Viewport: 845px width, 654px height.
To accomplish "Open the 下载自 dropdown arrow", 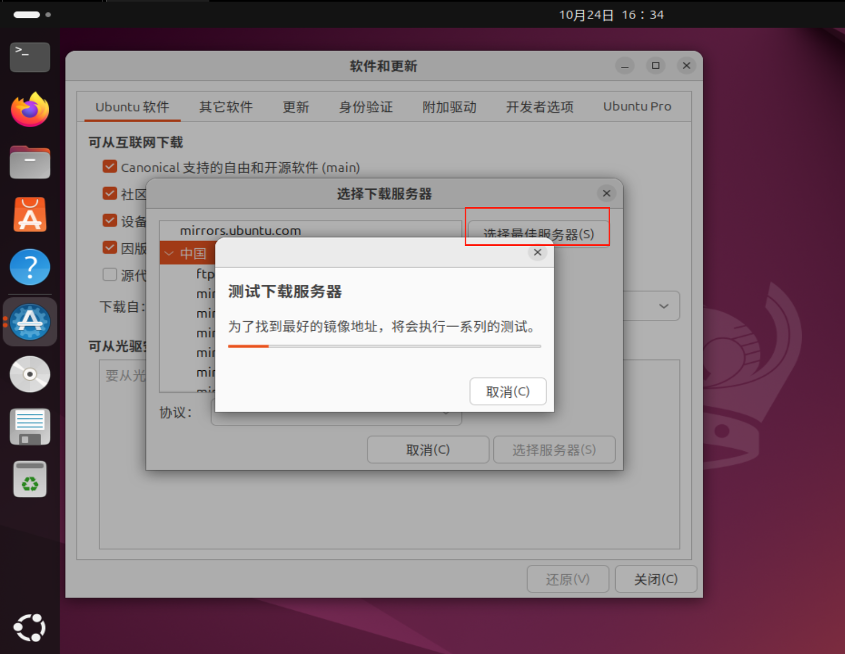I will click(664, 306).
